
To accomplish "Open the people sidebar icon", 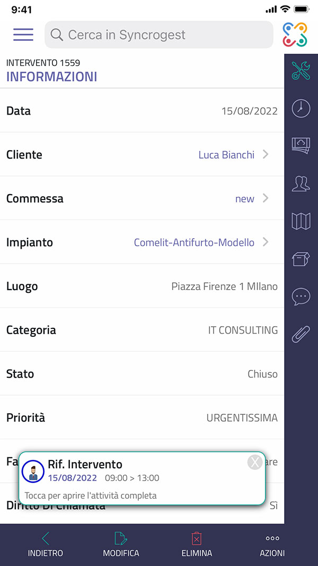I will (301, 183).
